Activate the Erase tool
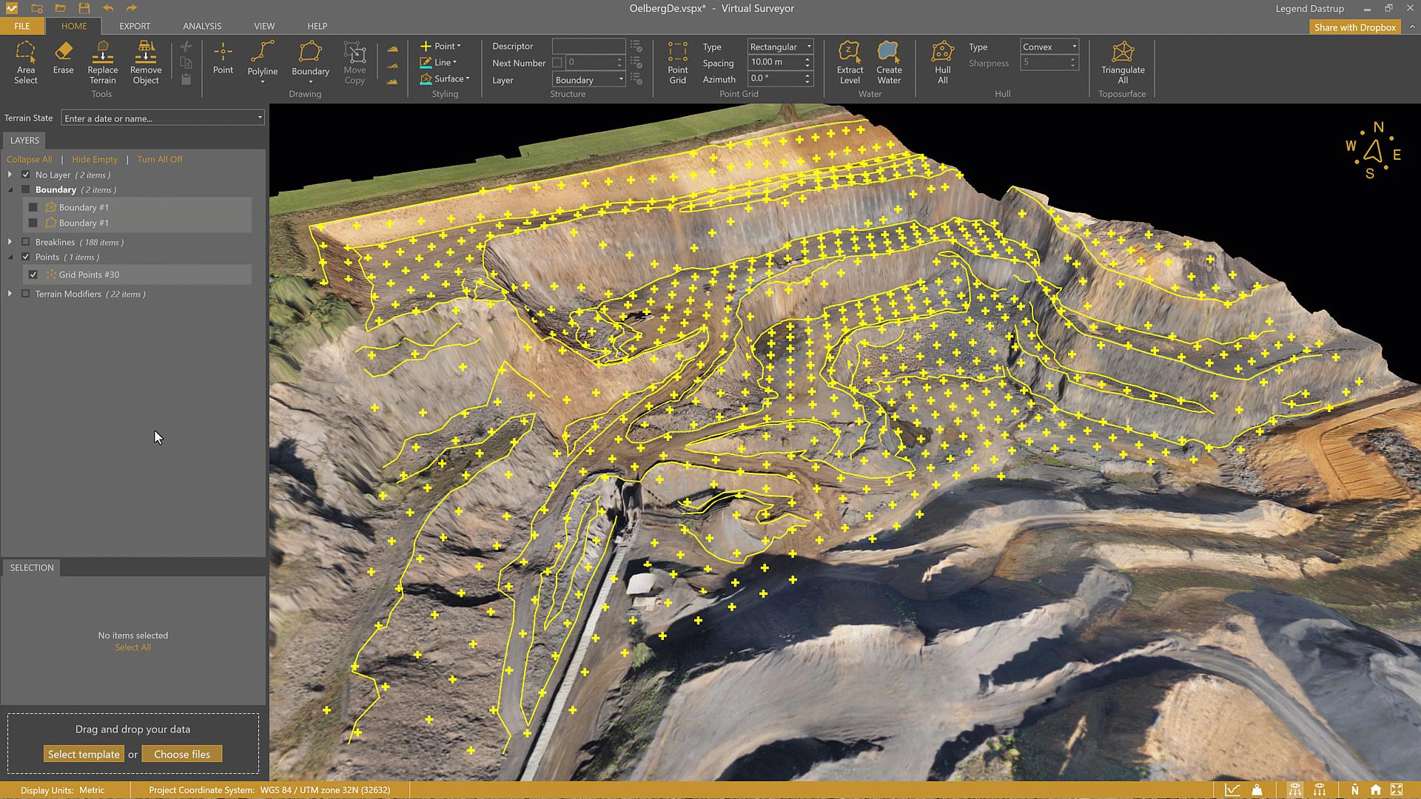Viewport: 1421px width, 799px height. click(x=63, y=58)
